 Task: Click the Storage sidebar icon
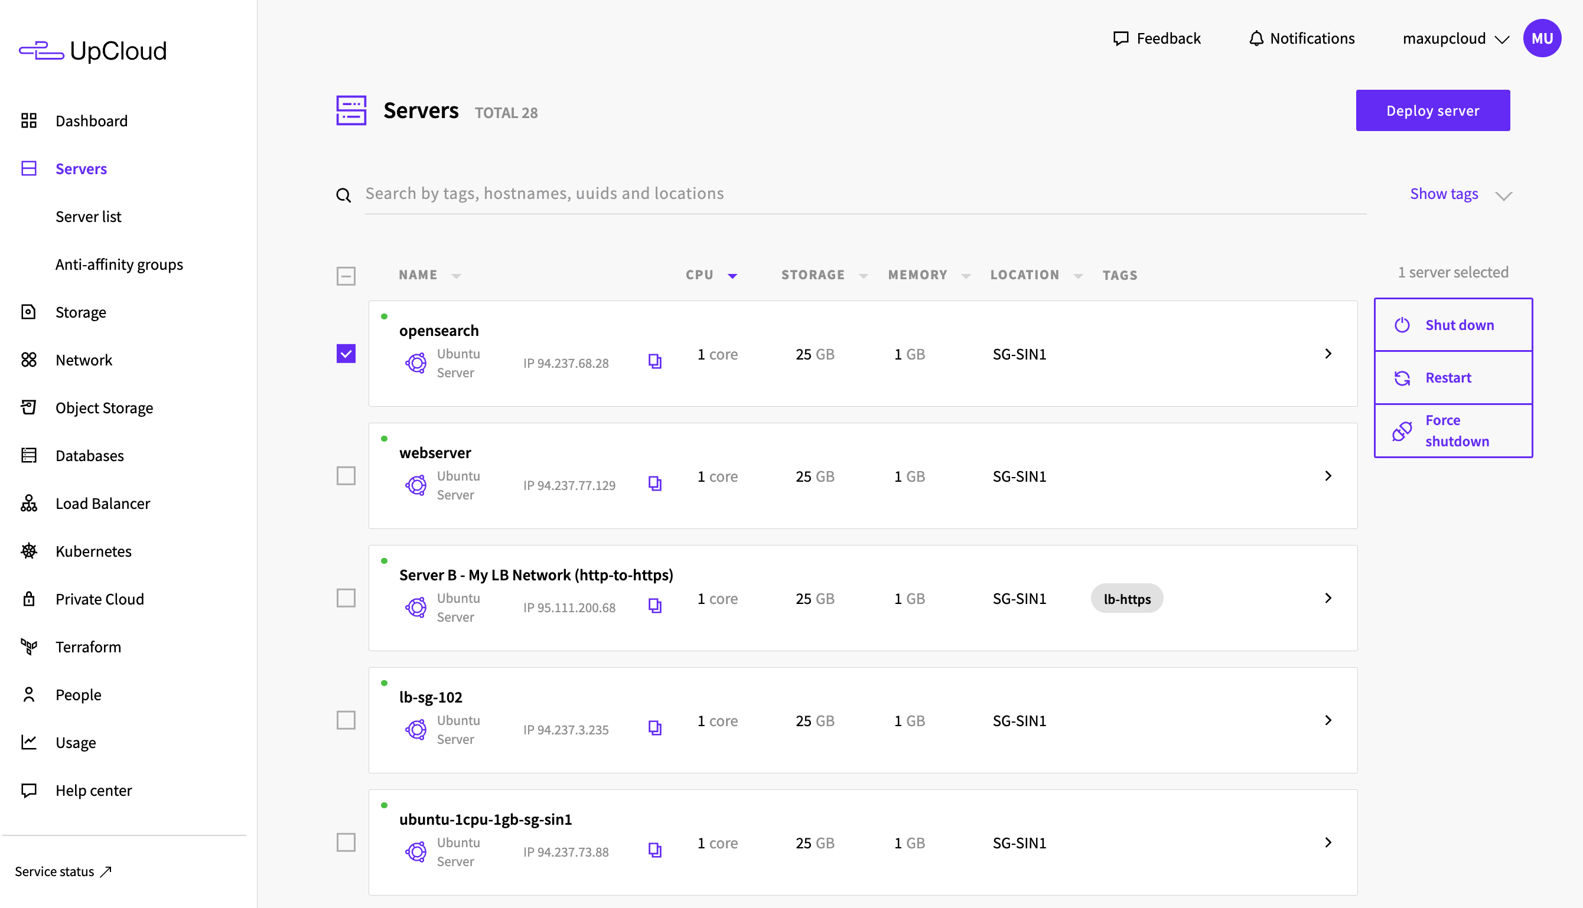[x=29, y=312]
